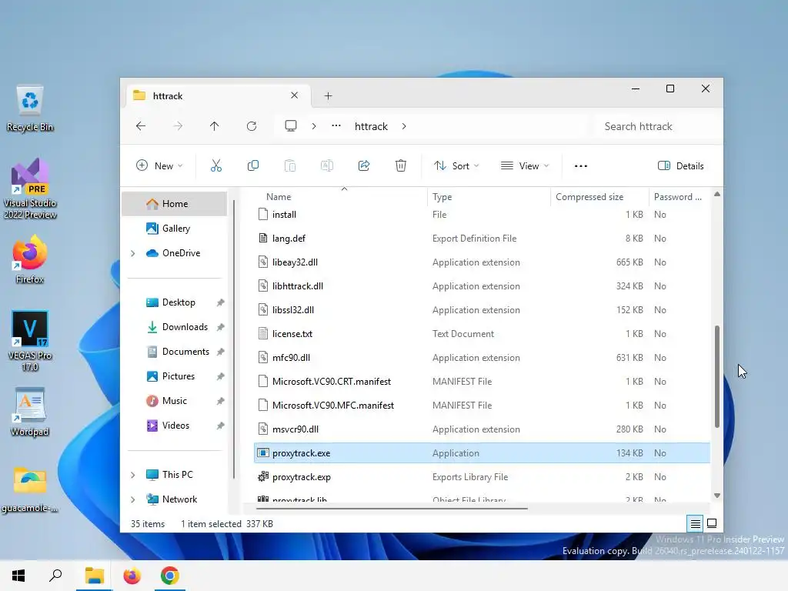The image size is (788, 591).
Task: Open Home in navigation pane
Action: point(175,203)
